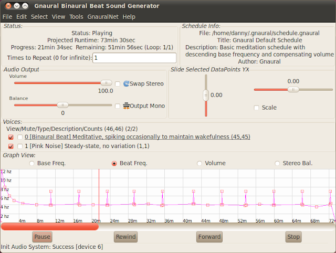Image resolution: width=336 pixels, height=253 pixels.
Task: Click the 12 hz axis label
Action: point(6,172)
